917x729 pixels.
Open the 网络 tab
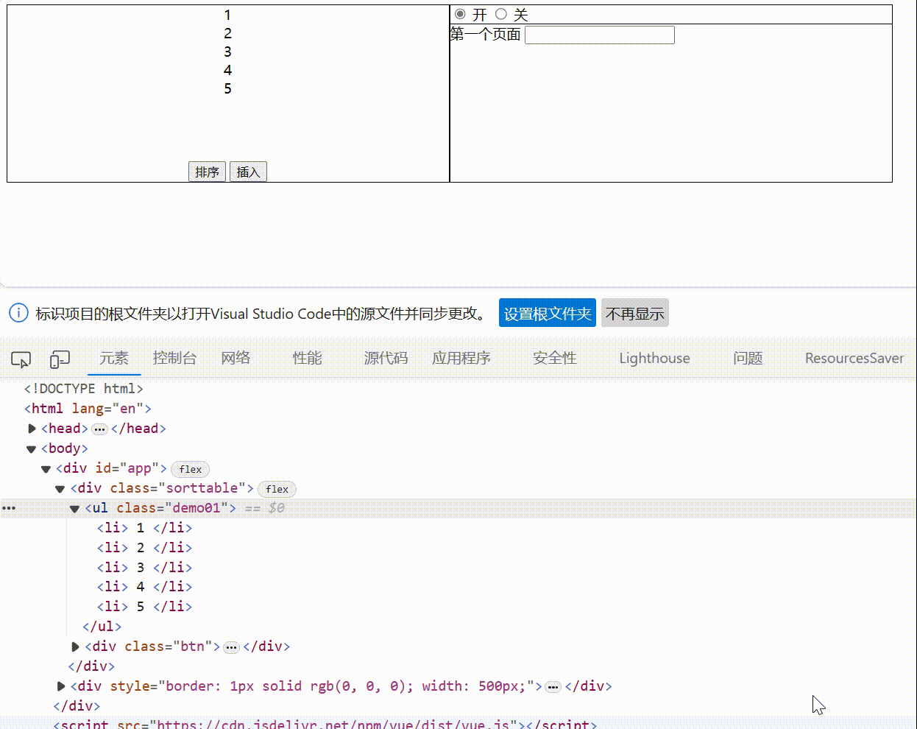(x=236, y=358)
